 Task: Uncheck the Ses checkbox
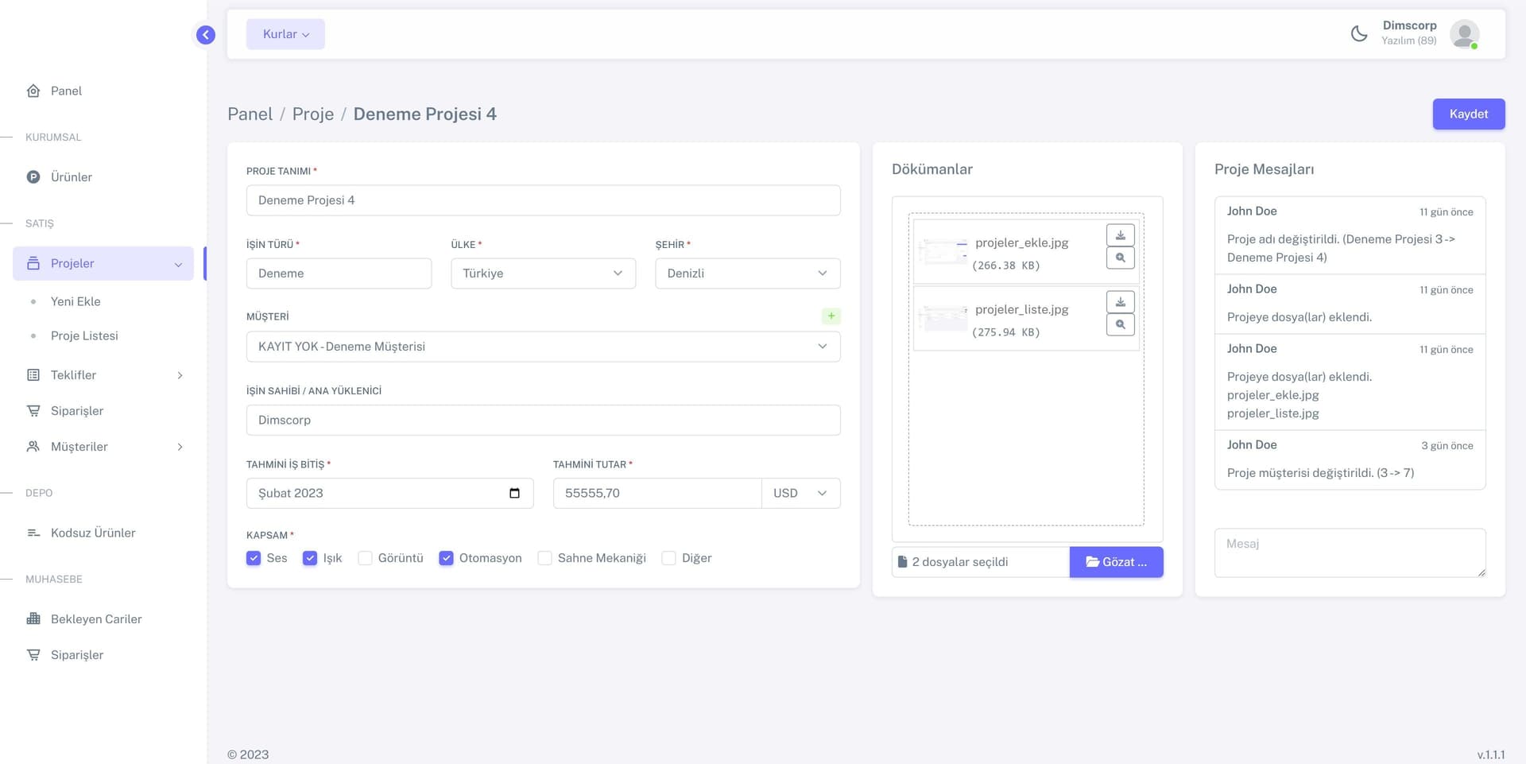pos(254,558)
